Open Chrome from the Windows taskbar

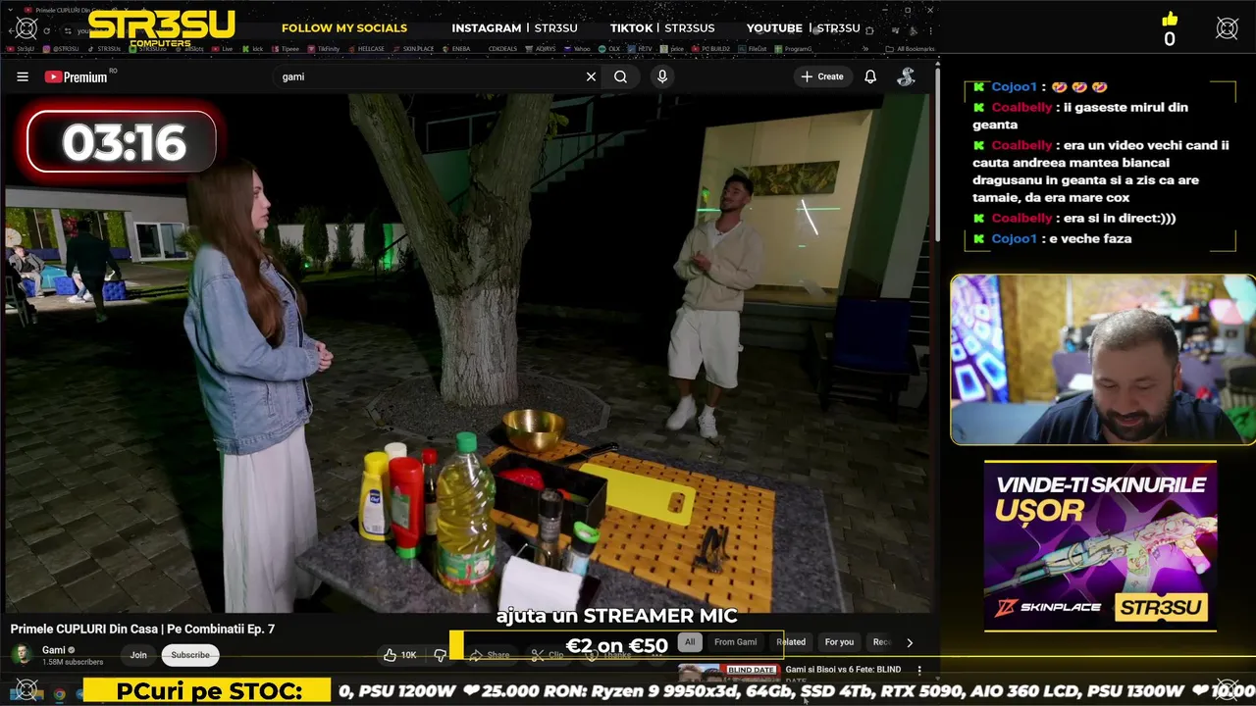click(59, 694)
